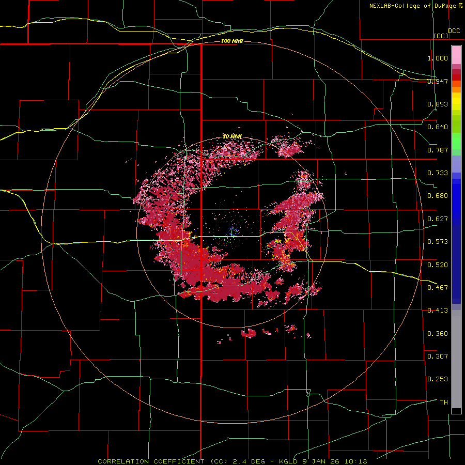This screenshot has width=465, height=465.
Task: Pick the light pink swatch atop color bar
Action: coord(456,55)
